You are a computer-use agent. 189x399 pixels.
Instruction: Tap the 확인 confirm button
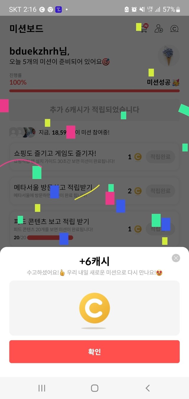point(94,351)
